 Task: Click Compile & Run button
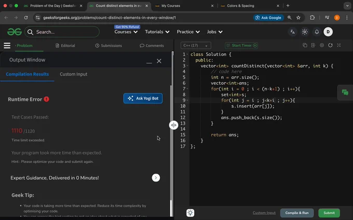tap(297, 213)
